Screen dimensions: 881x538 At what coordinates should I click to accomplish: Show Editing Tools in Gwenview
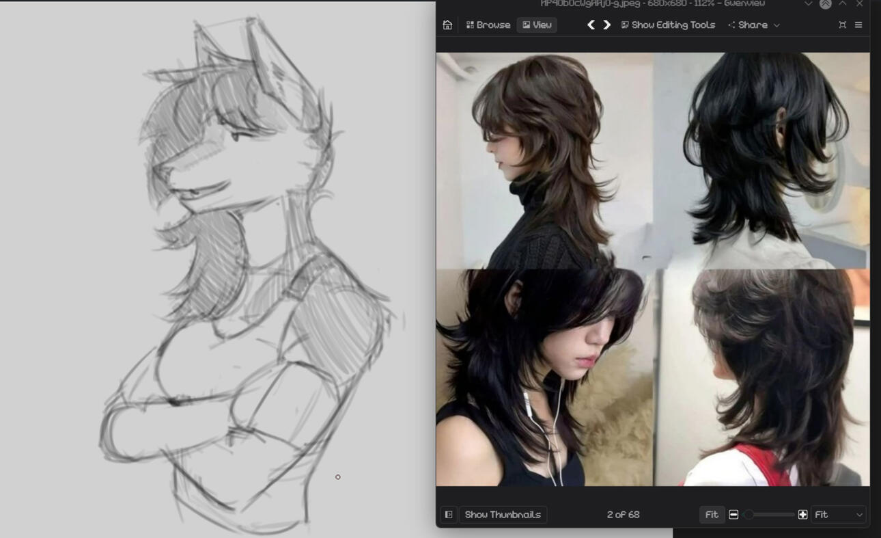(668, 25)
